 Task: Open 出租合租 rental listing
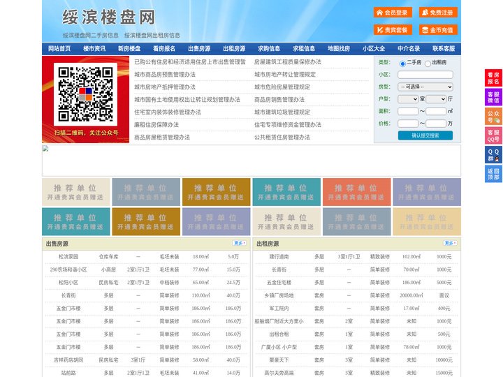279,334
